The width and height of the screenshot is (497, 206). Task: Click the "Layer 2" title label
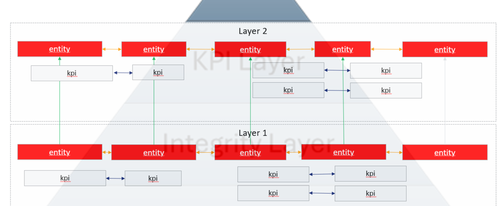(253, 31)
